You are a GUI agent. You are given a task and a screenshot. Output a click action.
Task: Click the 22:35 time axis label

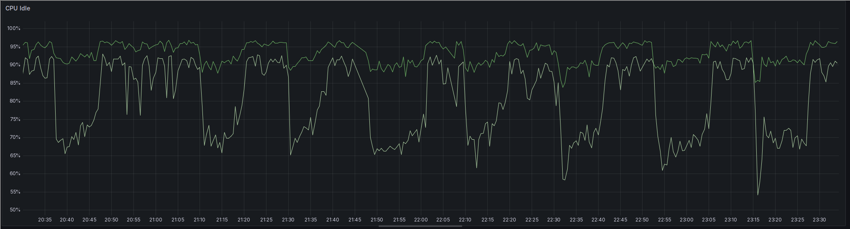[x=576, y=220]
